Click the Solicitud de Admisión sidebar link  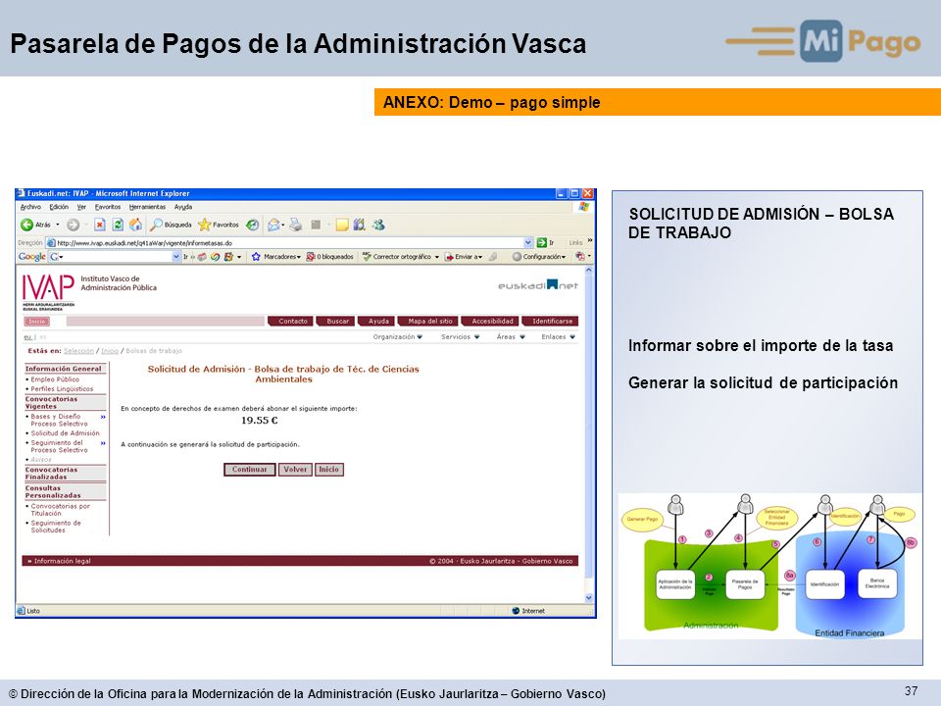point(66,432)
